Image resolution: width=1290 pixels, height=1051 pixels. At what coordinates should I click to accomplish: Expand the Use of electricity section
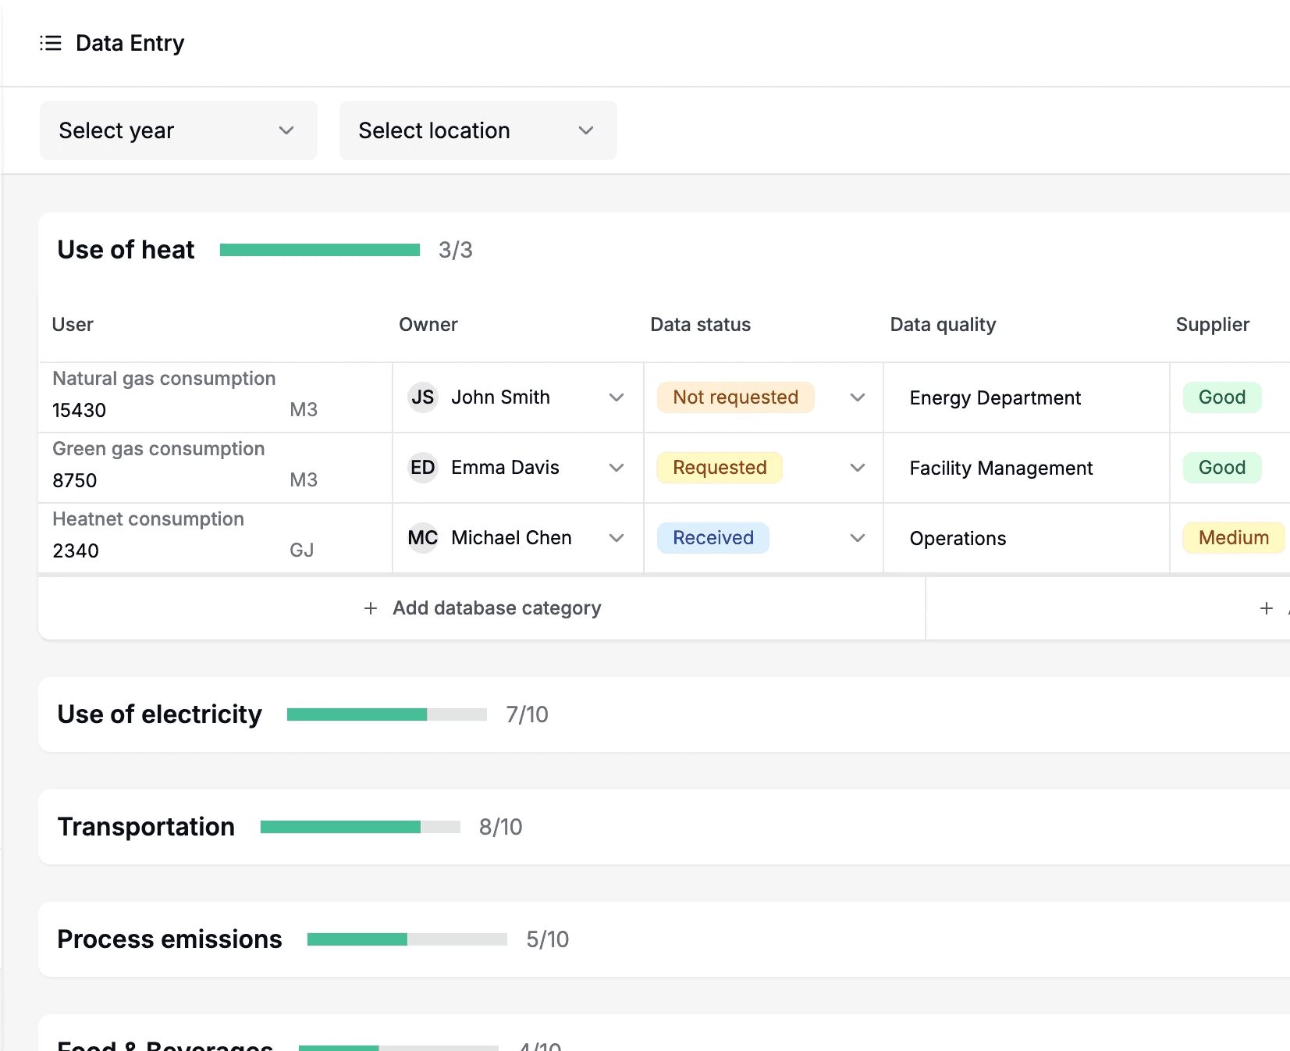click(x=664, y=714)
